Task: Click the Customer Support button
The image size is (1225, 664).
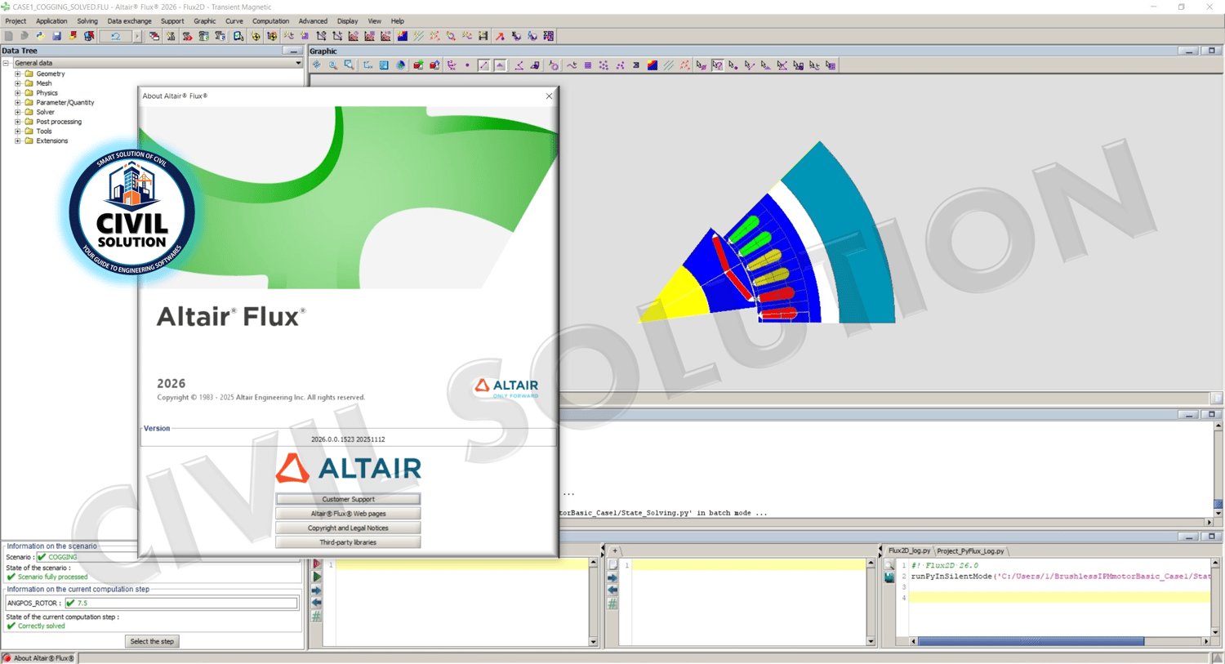Action: coord(348,499)
